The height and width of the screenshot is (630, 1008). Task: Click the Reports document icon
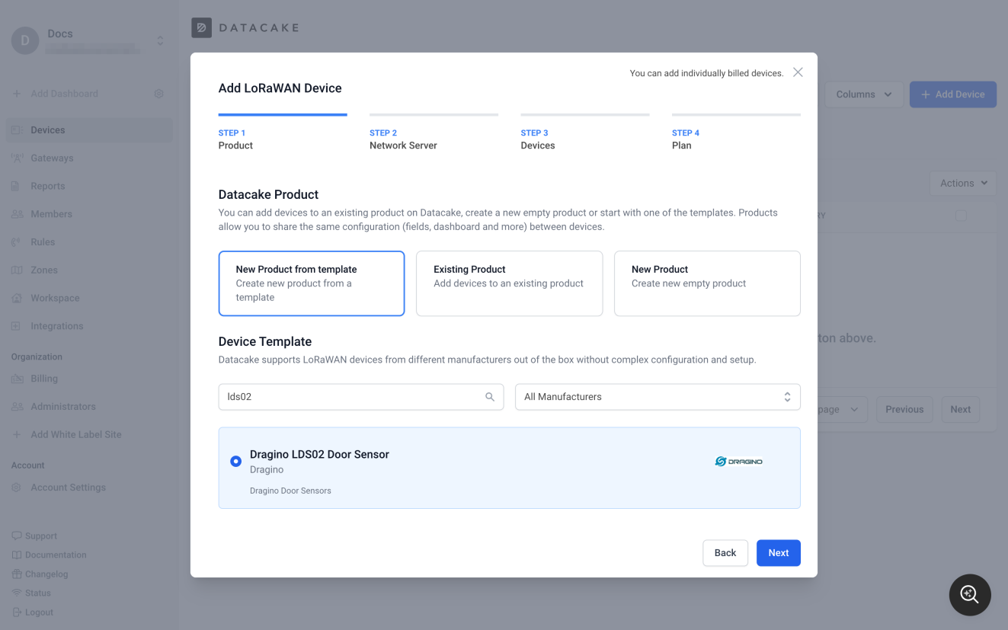[x=17, y=186]
